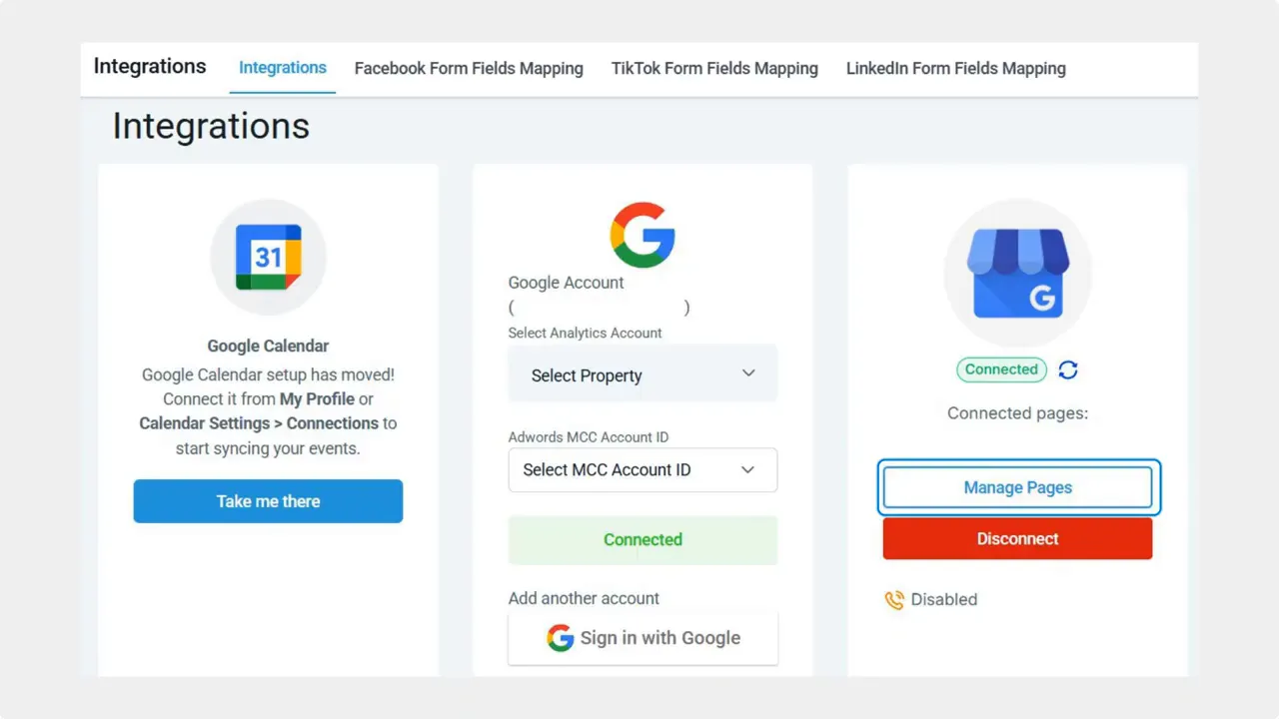Click the Google account G logo

coord(642,236)
